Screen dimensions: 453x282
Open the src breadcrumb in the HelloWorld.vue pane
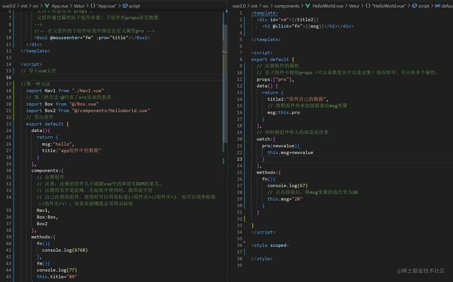266,6
